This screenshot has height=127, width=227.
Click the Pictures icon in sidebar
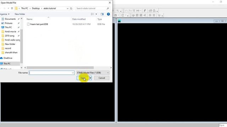point(3,23)
